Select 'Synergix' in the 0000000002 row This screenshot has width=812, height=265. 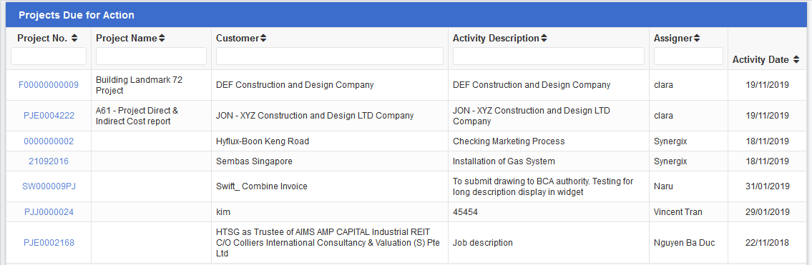tap(670, 141)
